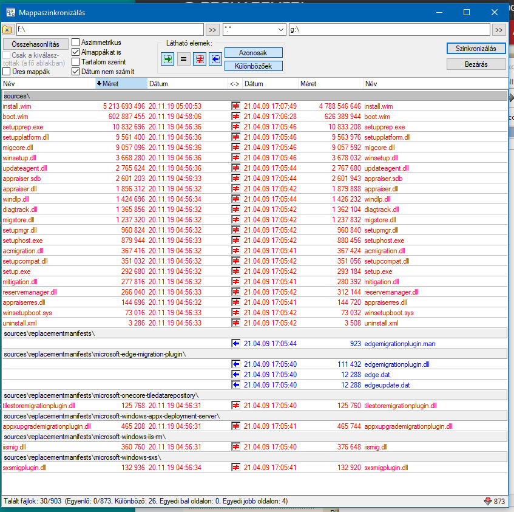514x512 pixels.
Task: Click the Összehasonlítás compare button
Action: 36,44
